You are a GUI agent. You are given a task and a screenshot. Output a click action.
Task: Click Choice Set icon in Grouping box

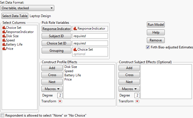[75, 49]
